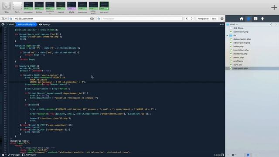Click the sidebar publish up-arrow icon

point(262,19)
